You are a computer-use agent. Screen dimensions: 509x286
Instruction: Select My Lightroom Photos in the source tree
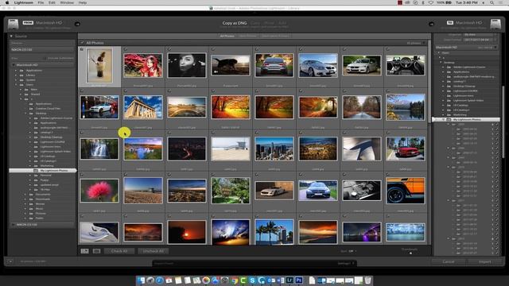(43, 170)
